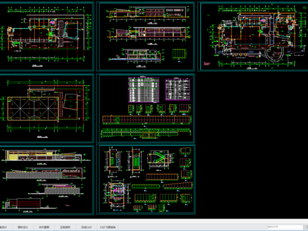Viewport: 308px width, 231px height.
Task: Select the bottom-left elevations sheet
Action: [46, 180]
